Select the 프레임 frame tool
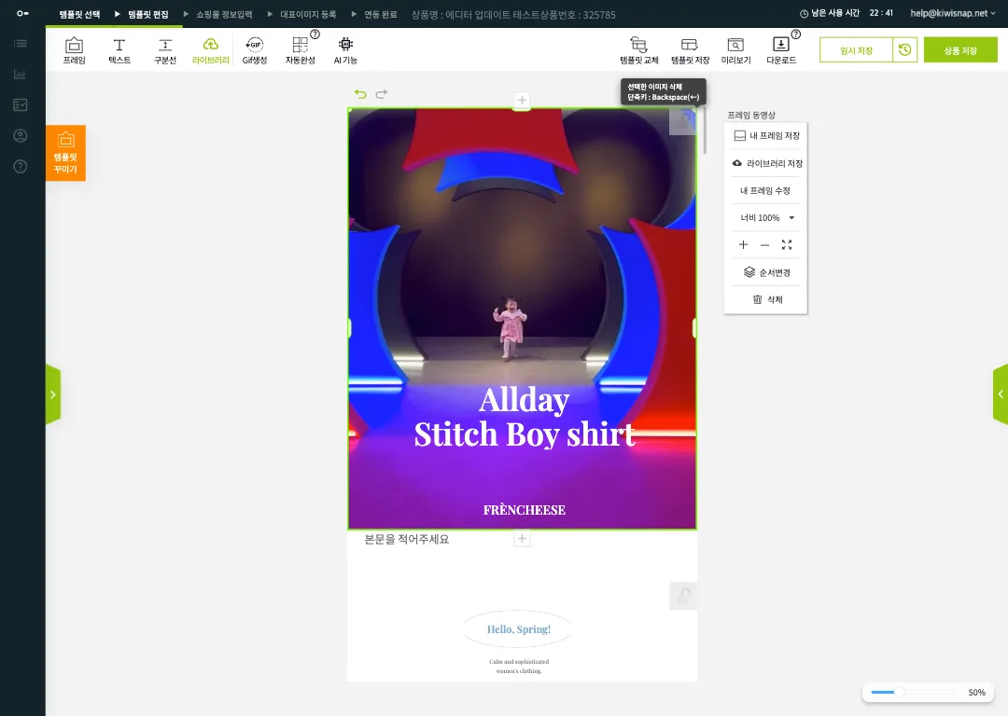This screenshot has width=1008, height=716. click(x=74, y=50)
